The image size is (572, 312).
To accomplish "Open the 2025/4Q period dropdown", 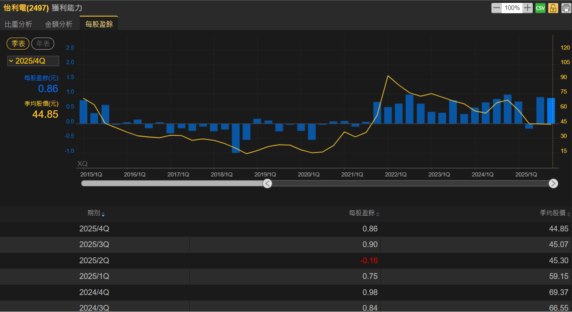I will [33, 61].
